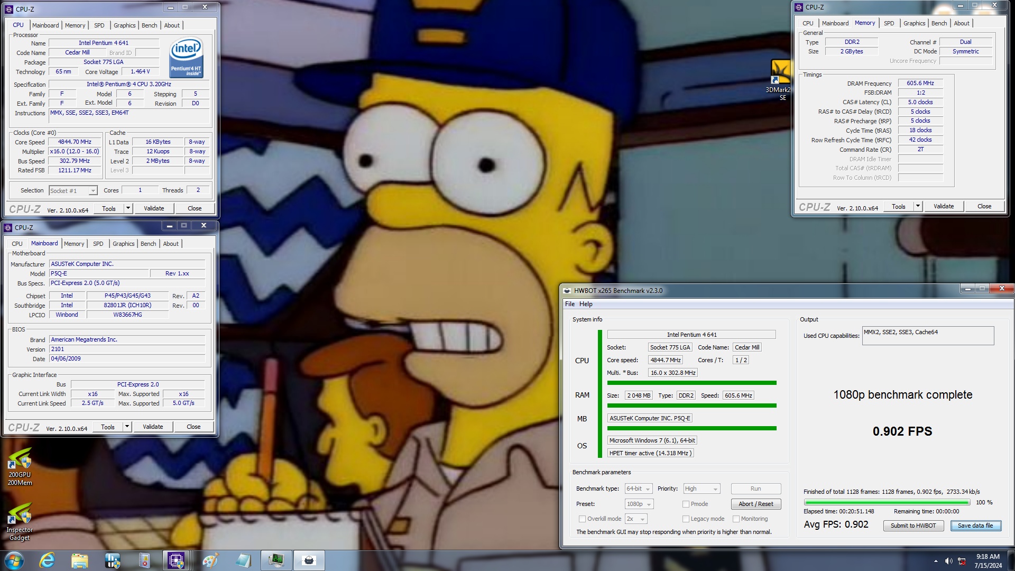This screenshot has height=571, width=1015.
Task: Click the Used CPU capabilities text box
Action: click(928, 336)
